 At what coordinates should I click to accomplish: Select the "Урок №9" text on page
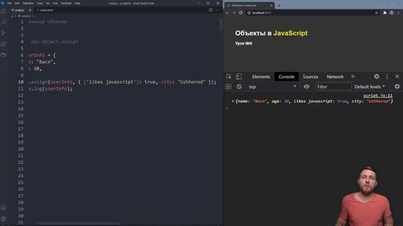pos(244,43)
